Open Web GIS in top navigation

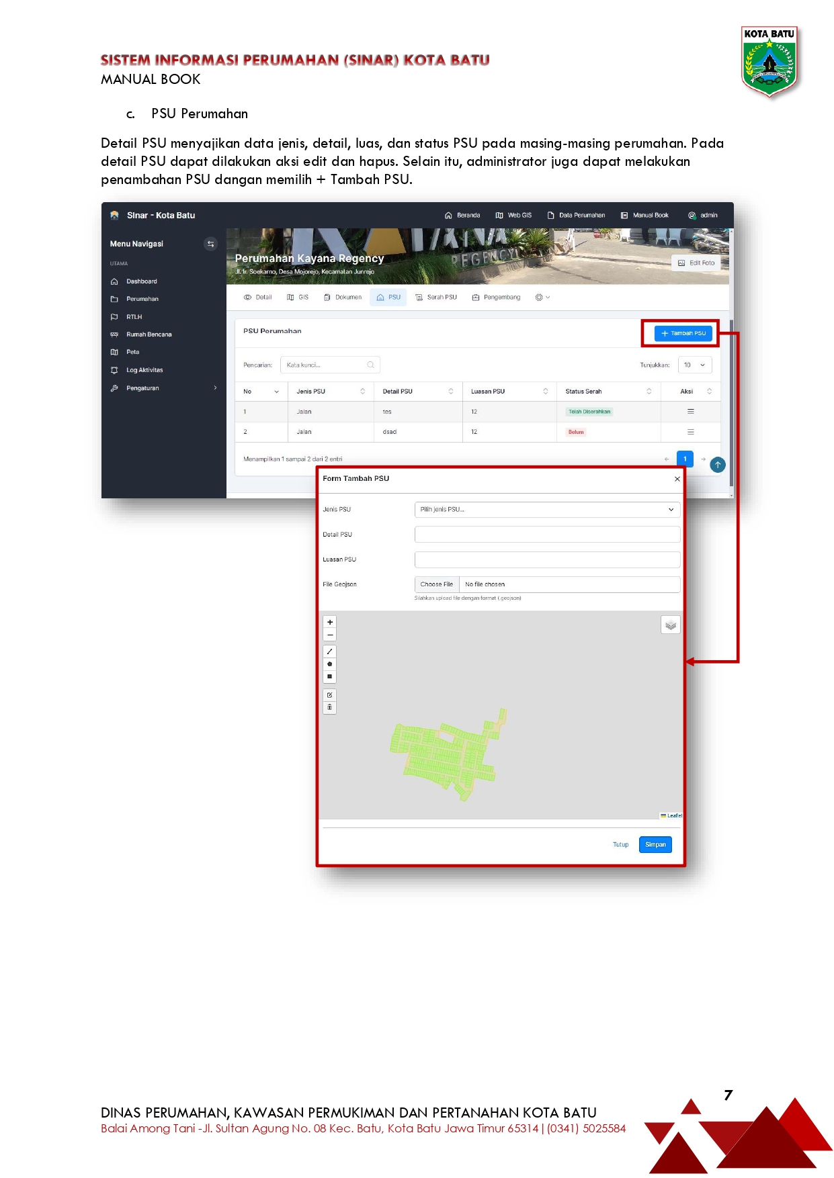[x=513, y=215]
